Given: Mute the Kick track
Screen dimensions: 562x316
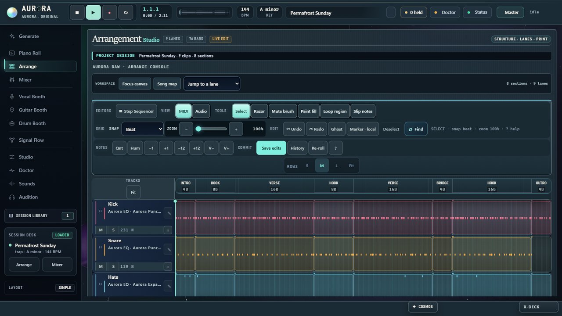Looking at the screenshot, I should click(x=101, y=230).
